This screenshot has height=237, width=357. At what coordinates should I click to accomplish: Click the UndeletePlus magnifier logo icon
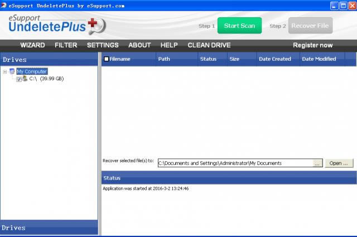(97, 26)
